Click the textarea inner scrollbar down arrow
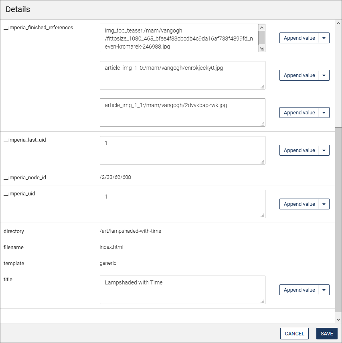Image resolution: width=342 pixels, height=343 pixels. pos(262,49)
